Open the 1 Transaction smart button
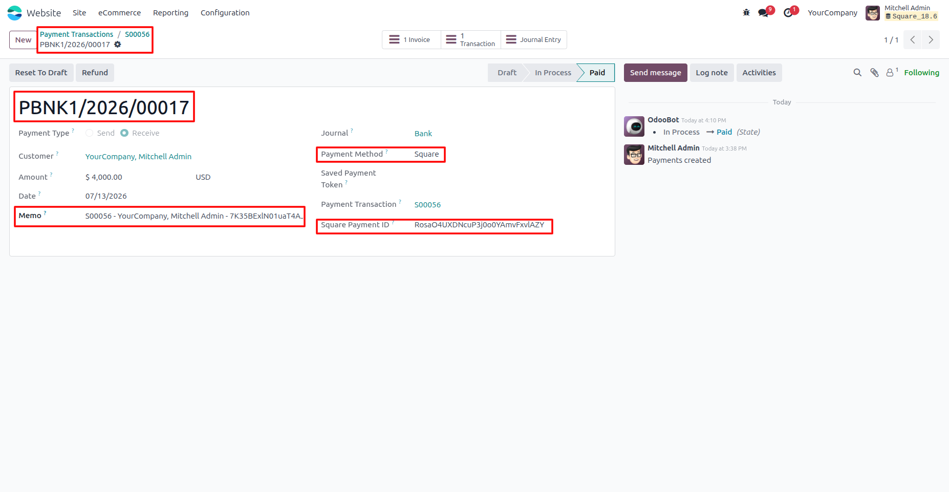Image resolution: width=949 pixels, height=492 pixels. point(471,40)
